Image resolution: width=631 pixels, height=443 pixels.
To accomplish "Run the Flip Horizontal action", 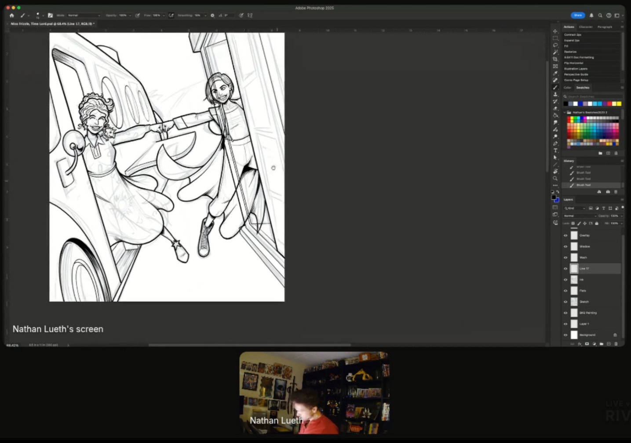I will [573, 63].
